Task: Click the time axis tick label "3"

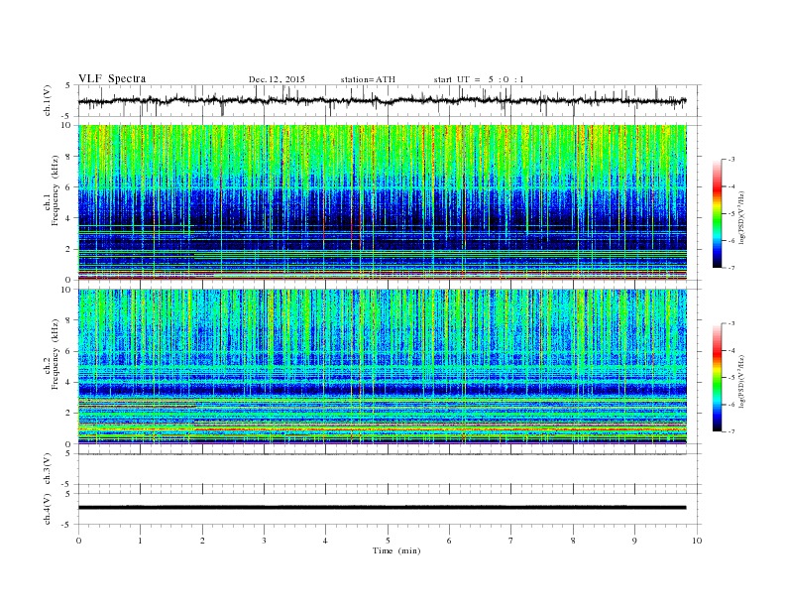Action: click(x=264, y=541)
